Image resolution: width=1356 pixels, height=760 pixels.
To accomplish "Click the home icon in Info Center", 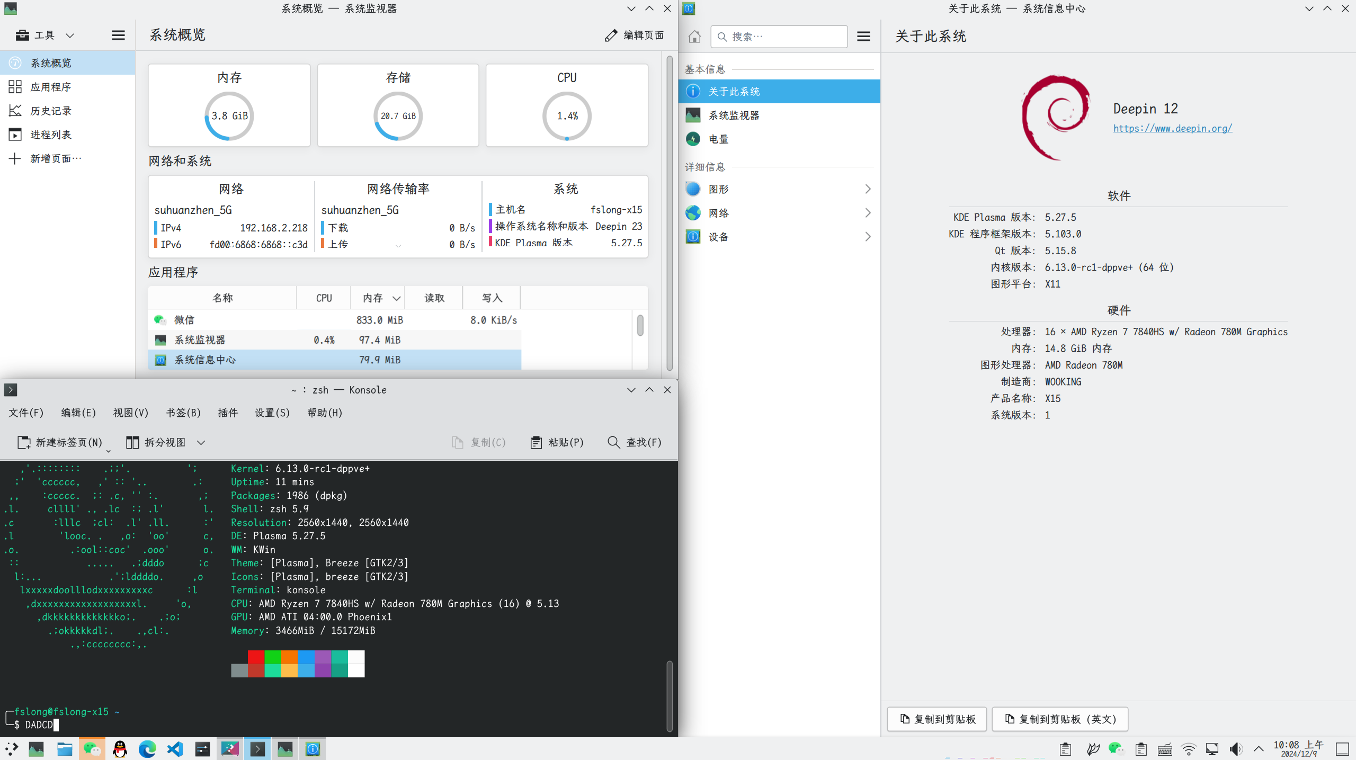I will coord(694,37).
